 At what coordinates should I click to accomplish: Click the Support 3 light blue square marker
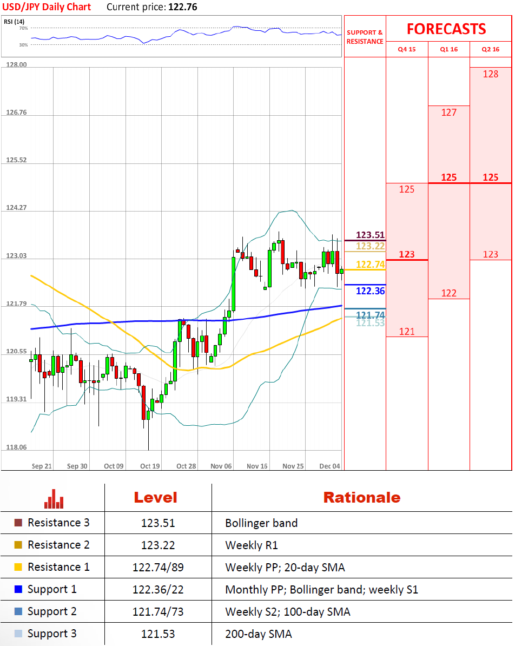pyautogui.click(x=18, y=634)
